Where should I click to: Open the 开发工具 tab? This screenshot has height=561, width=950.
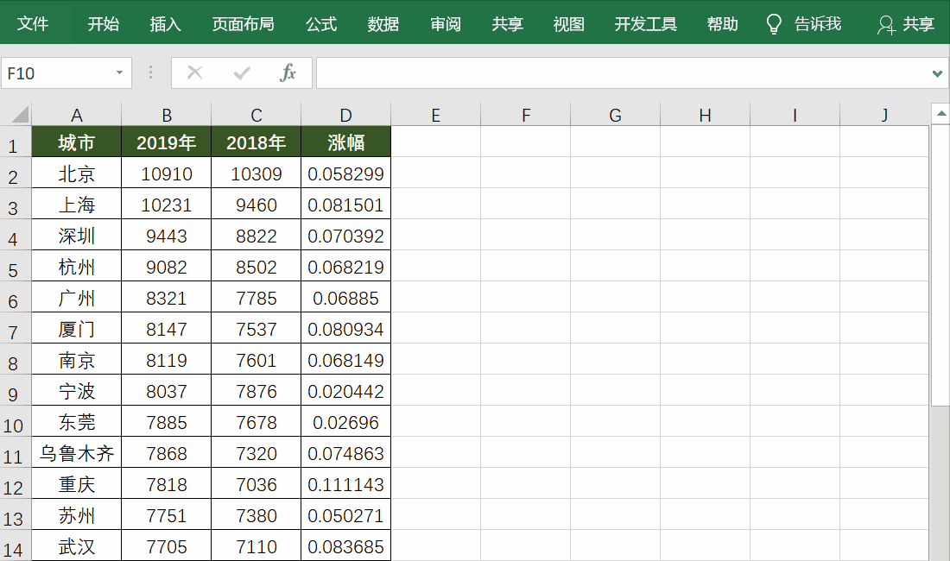click(x=646, y=23)
